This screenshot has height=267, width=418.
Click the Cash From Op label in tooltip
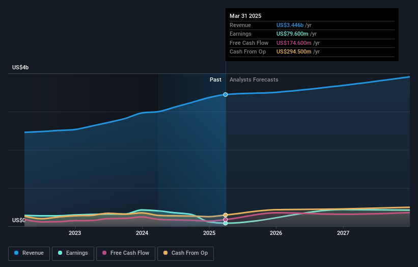point(247,52)
